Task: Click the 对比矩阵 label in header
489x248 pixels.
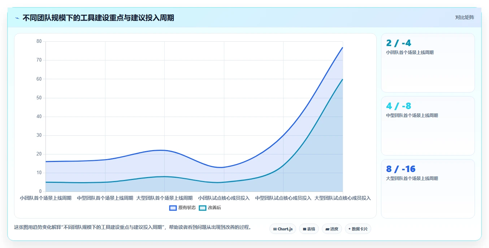Action: (x=464, y=17)
